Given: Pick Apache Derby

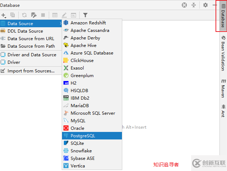Looking at the screenshot, I should click(92, 38).
